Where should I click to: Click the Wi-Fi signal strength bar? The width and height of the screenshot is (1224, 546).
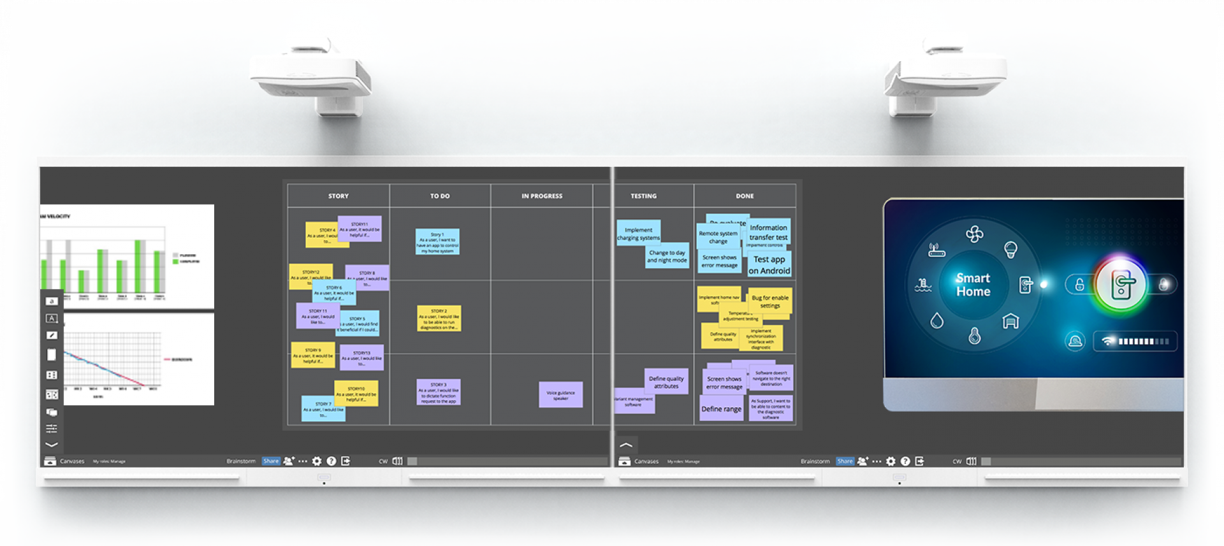click(1135, 341)
